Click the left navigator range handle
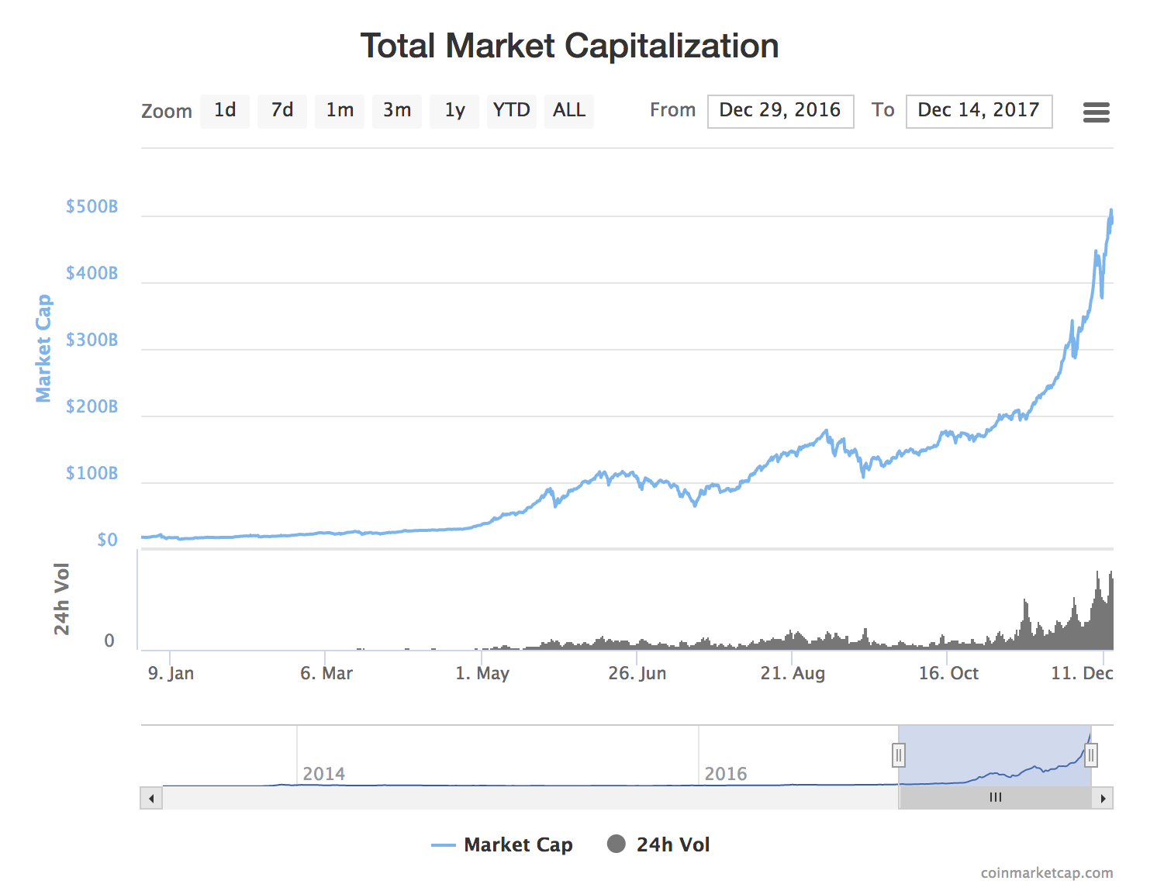The width and height of the screenshot is (1157, 884). click(x=899, y=755)
